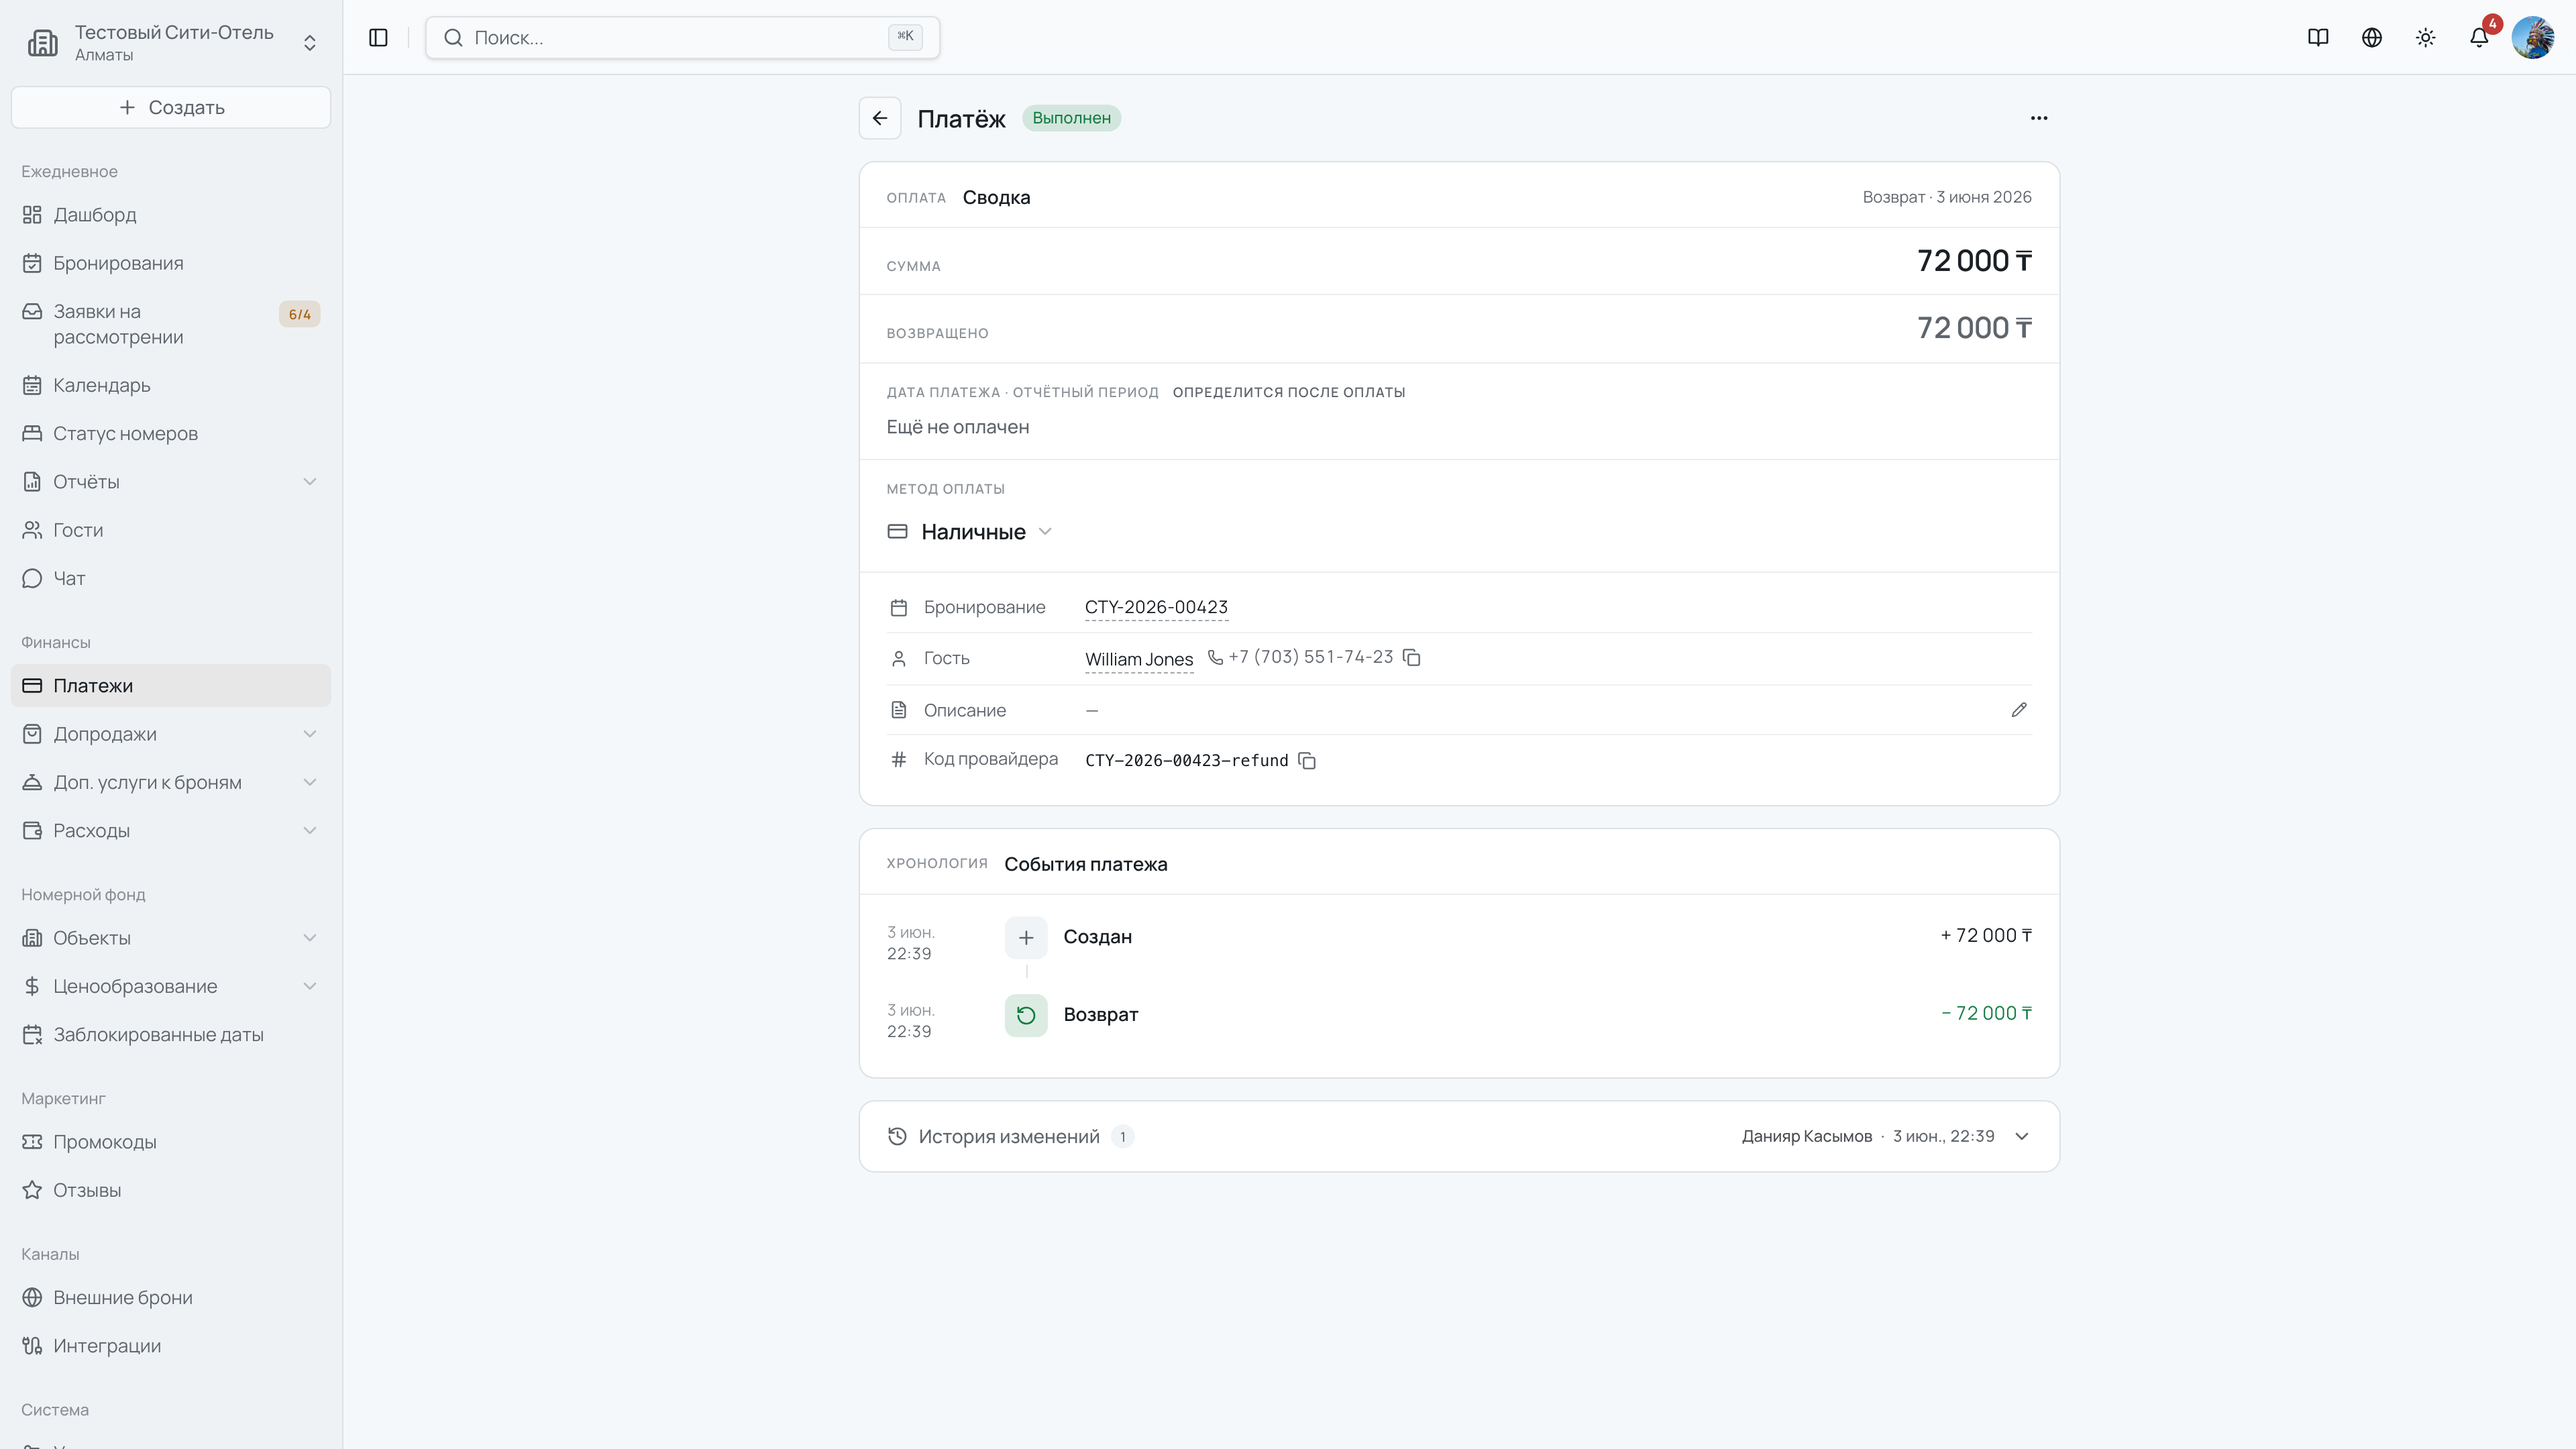The image size is (2576, 1449).
Task: Open the three-dot payment actions menu
Action: 2039,118
